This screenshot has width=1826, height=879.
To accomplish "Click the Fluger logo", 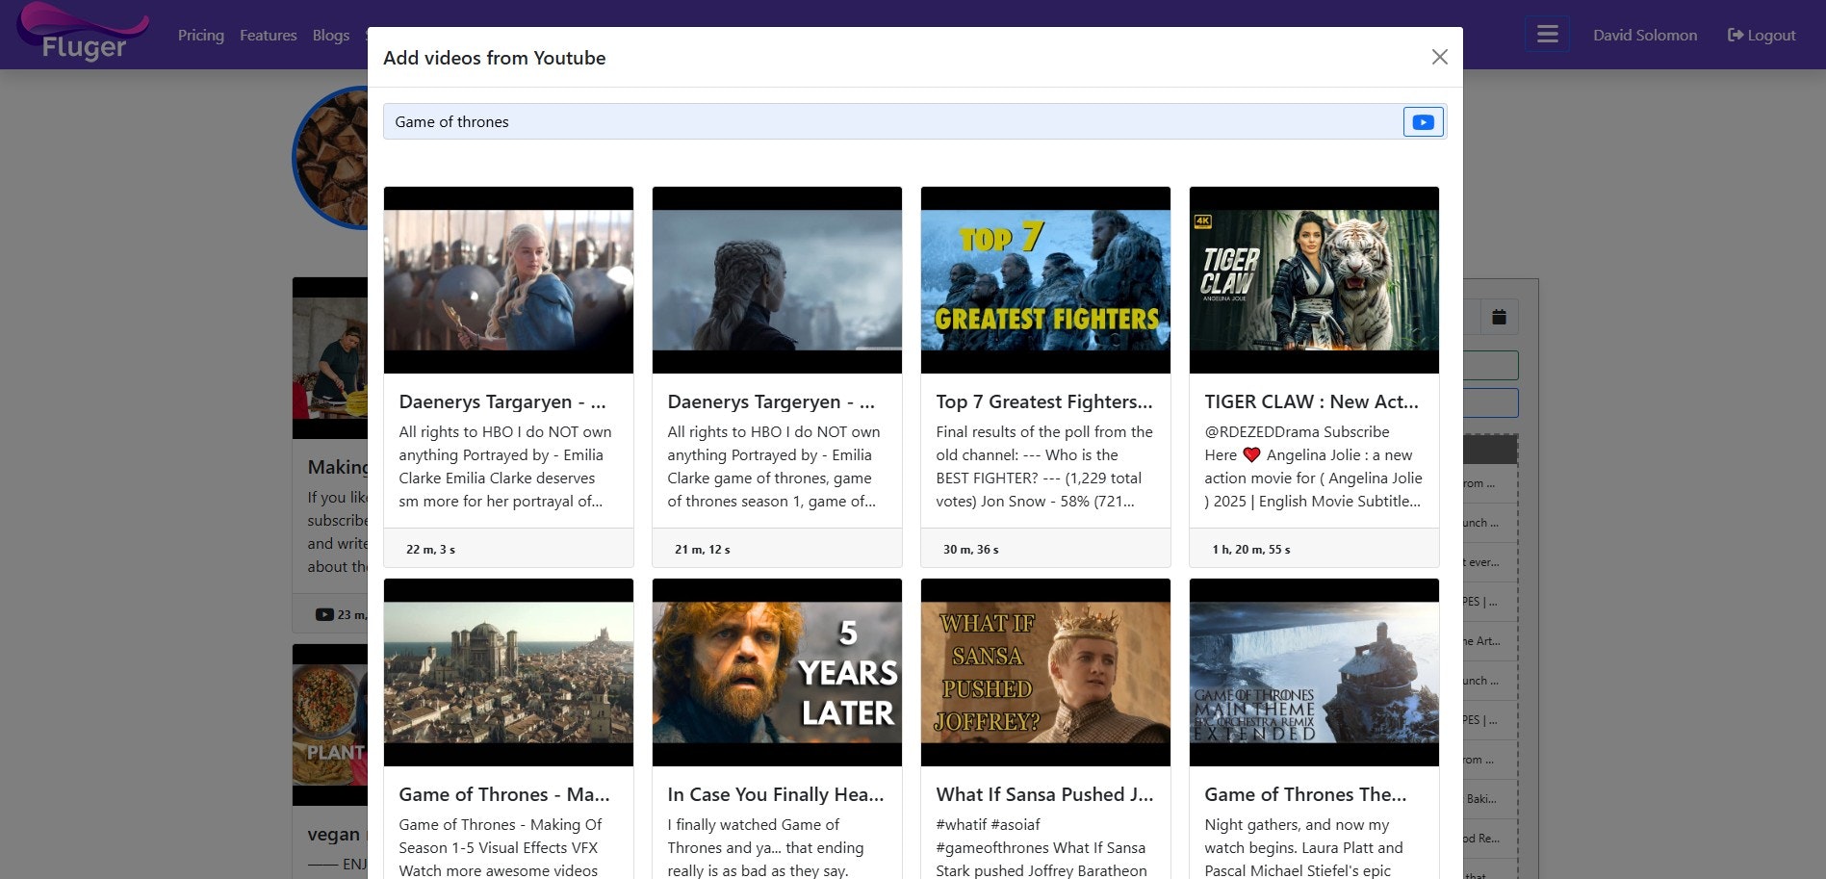I will coord(83,33).
